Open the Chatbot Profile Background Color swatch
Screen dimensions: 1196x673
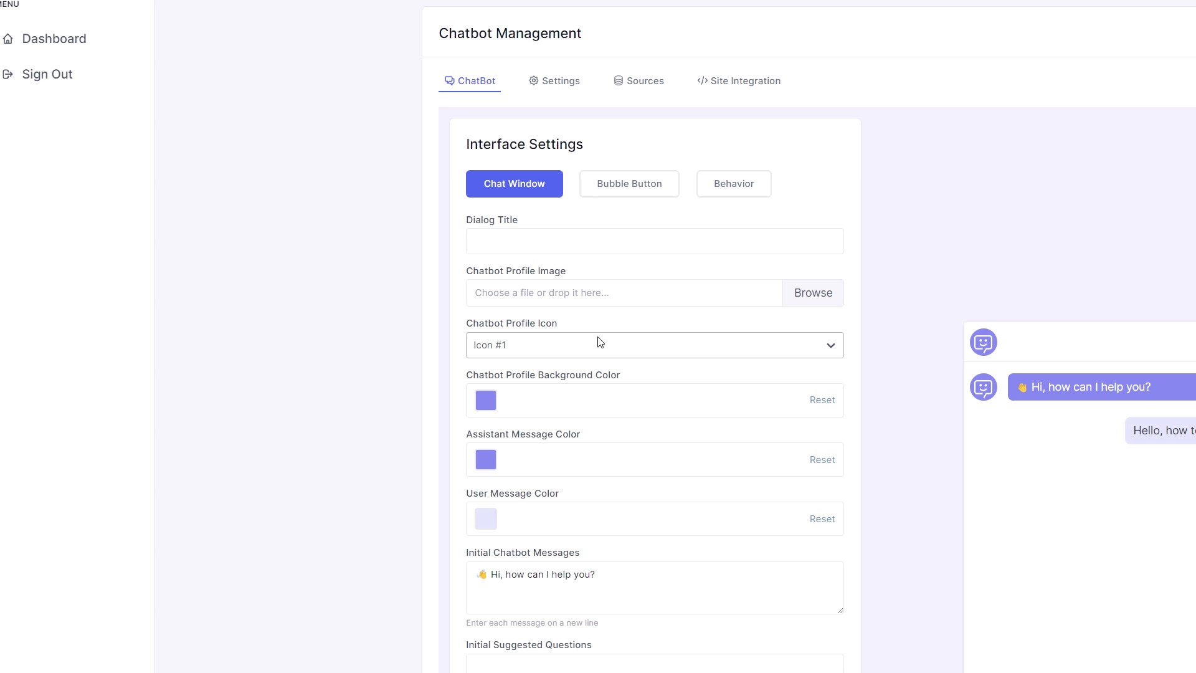486,401
